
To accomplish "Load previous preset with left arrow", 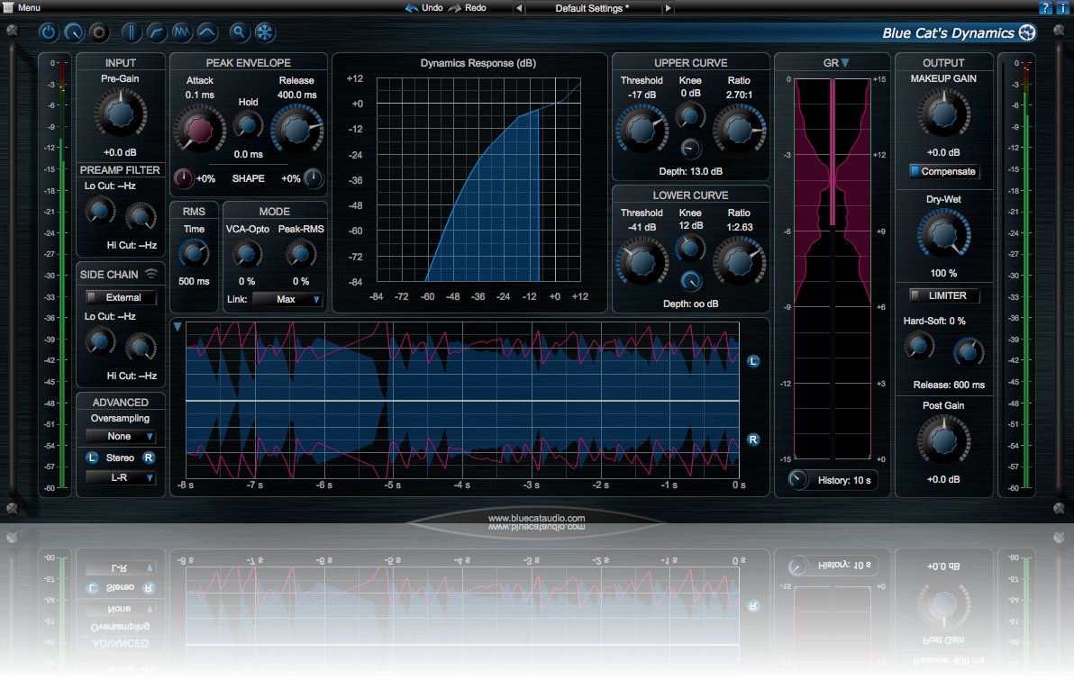I will [x=518, y=8].
